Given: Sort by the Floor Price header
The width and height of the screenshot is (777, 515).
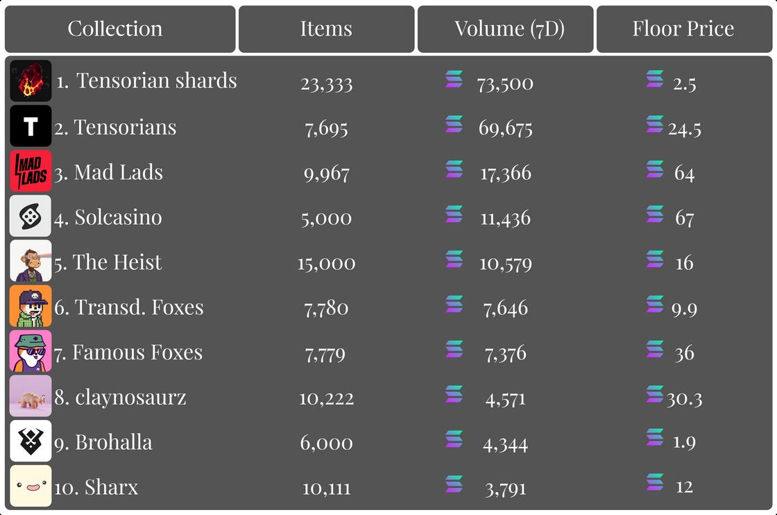Looking at the screenshot, I should (x=683, y=29).
